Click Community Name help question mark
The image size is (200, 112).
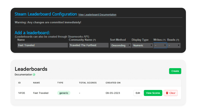(94, 40)
